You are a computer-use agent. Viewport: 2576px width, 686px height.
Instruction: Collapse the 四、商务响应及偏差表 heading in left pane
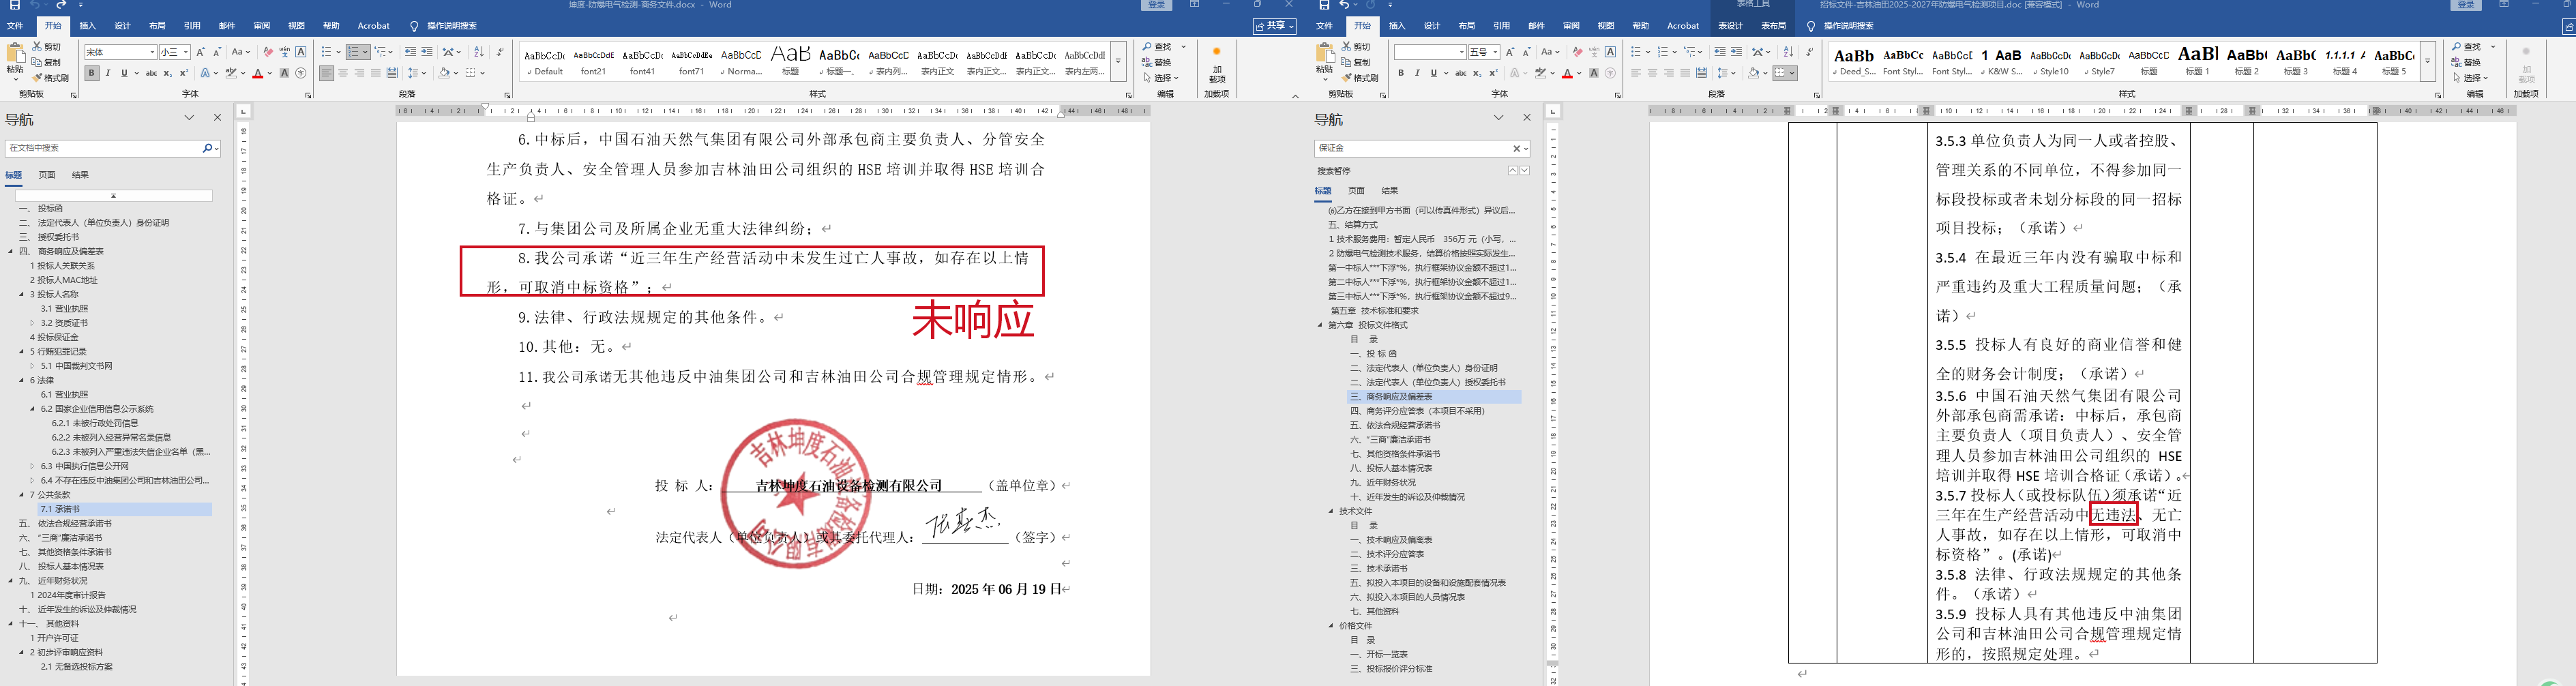[x=11, y=252]
